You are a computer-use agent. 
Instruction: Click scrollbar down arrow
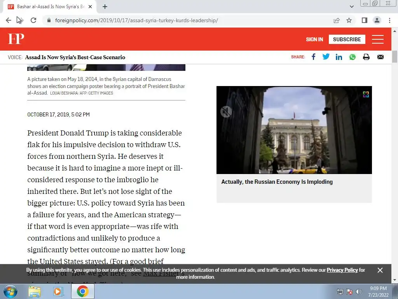tap(395, 280)
